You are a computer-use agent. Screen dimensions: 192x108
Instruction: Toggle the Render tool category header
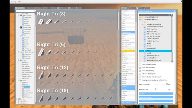click(128, 89)
